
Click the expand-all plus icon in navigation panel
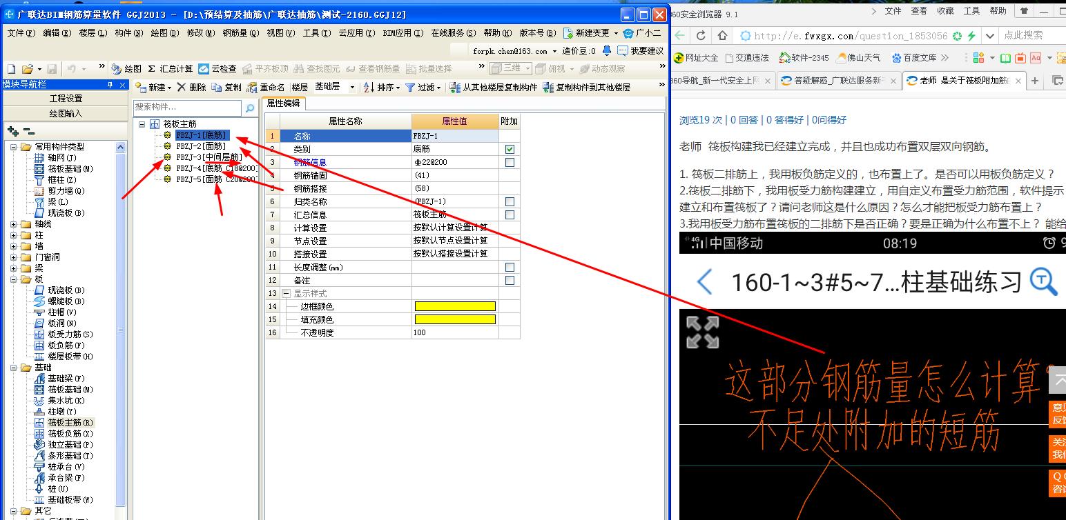coord(13,131)
